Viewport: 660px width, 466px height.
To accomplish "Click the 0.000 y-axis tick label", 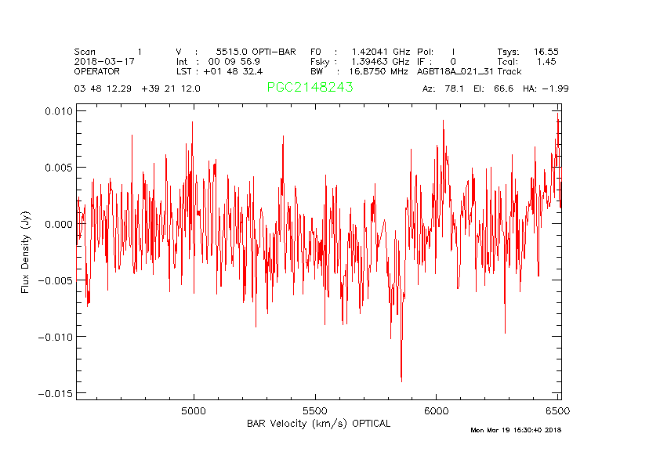I will tap(56, 224).
